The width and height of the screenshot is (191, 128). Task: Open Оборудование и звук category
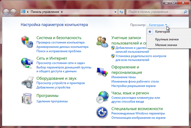pos(56,78)
